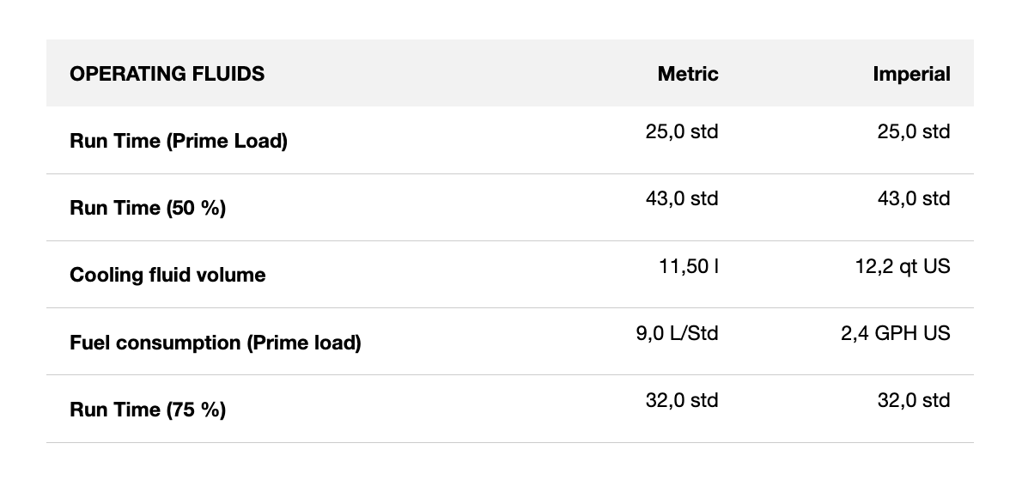This screenshot has width=1022, height=498.
Task: Select the Run Time (50 %) label
Action: point(148,208)
